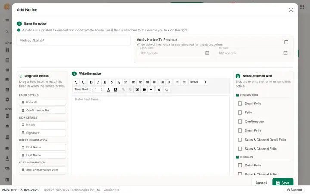310x194 pixels.
Task: Open the Support chat button
Action: 294,190
